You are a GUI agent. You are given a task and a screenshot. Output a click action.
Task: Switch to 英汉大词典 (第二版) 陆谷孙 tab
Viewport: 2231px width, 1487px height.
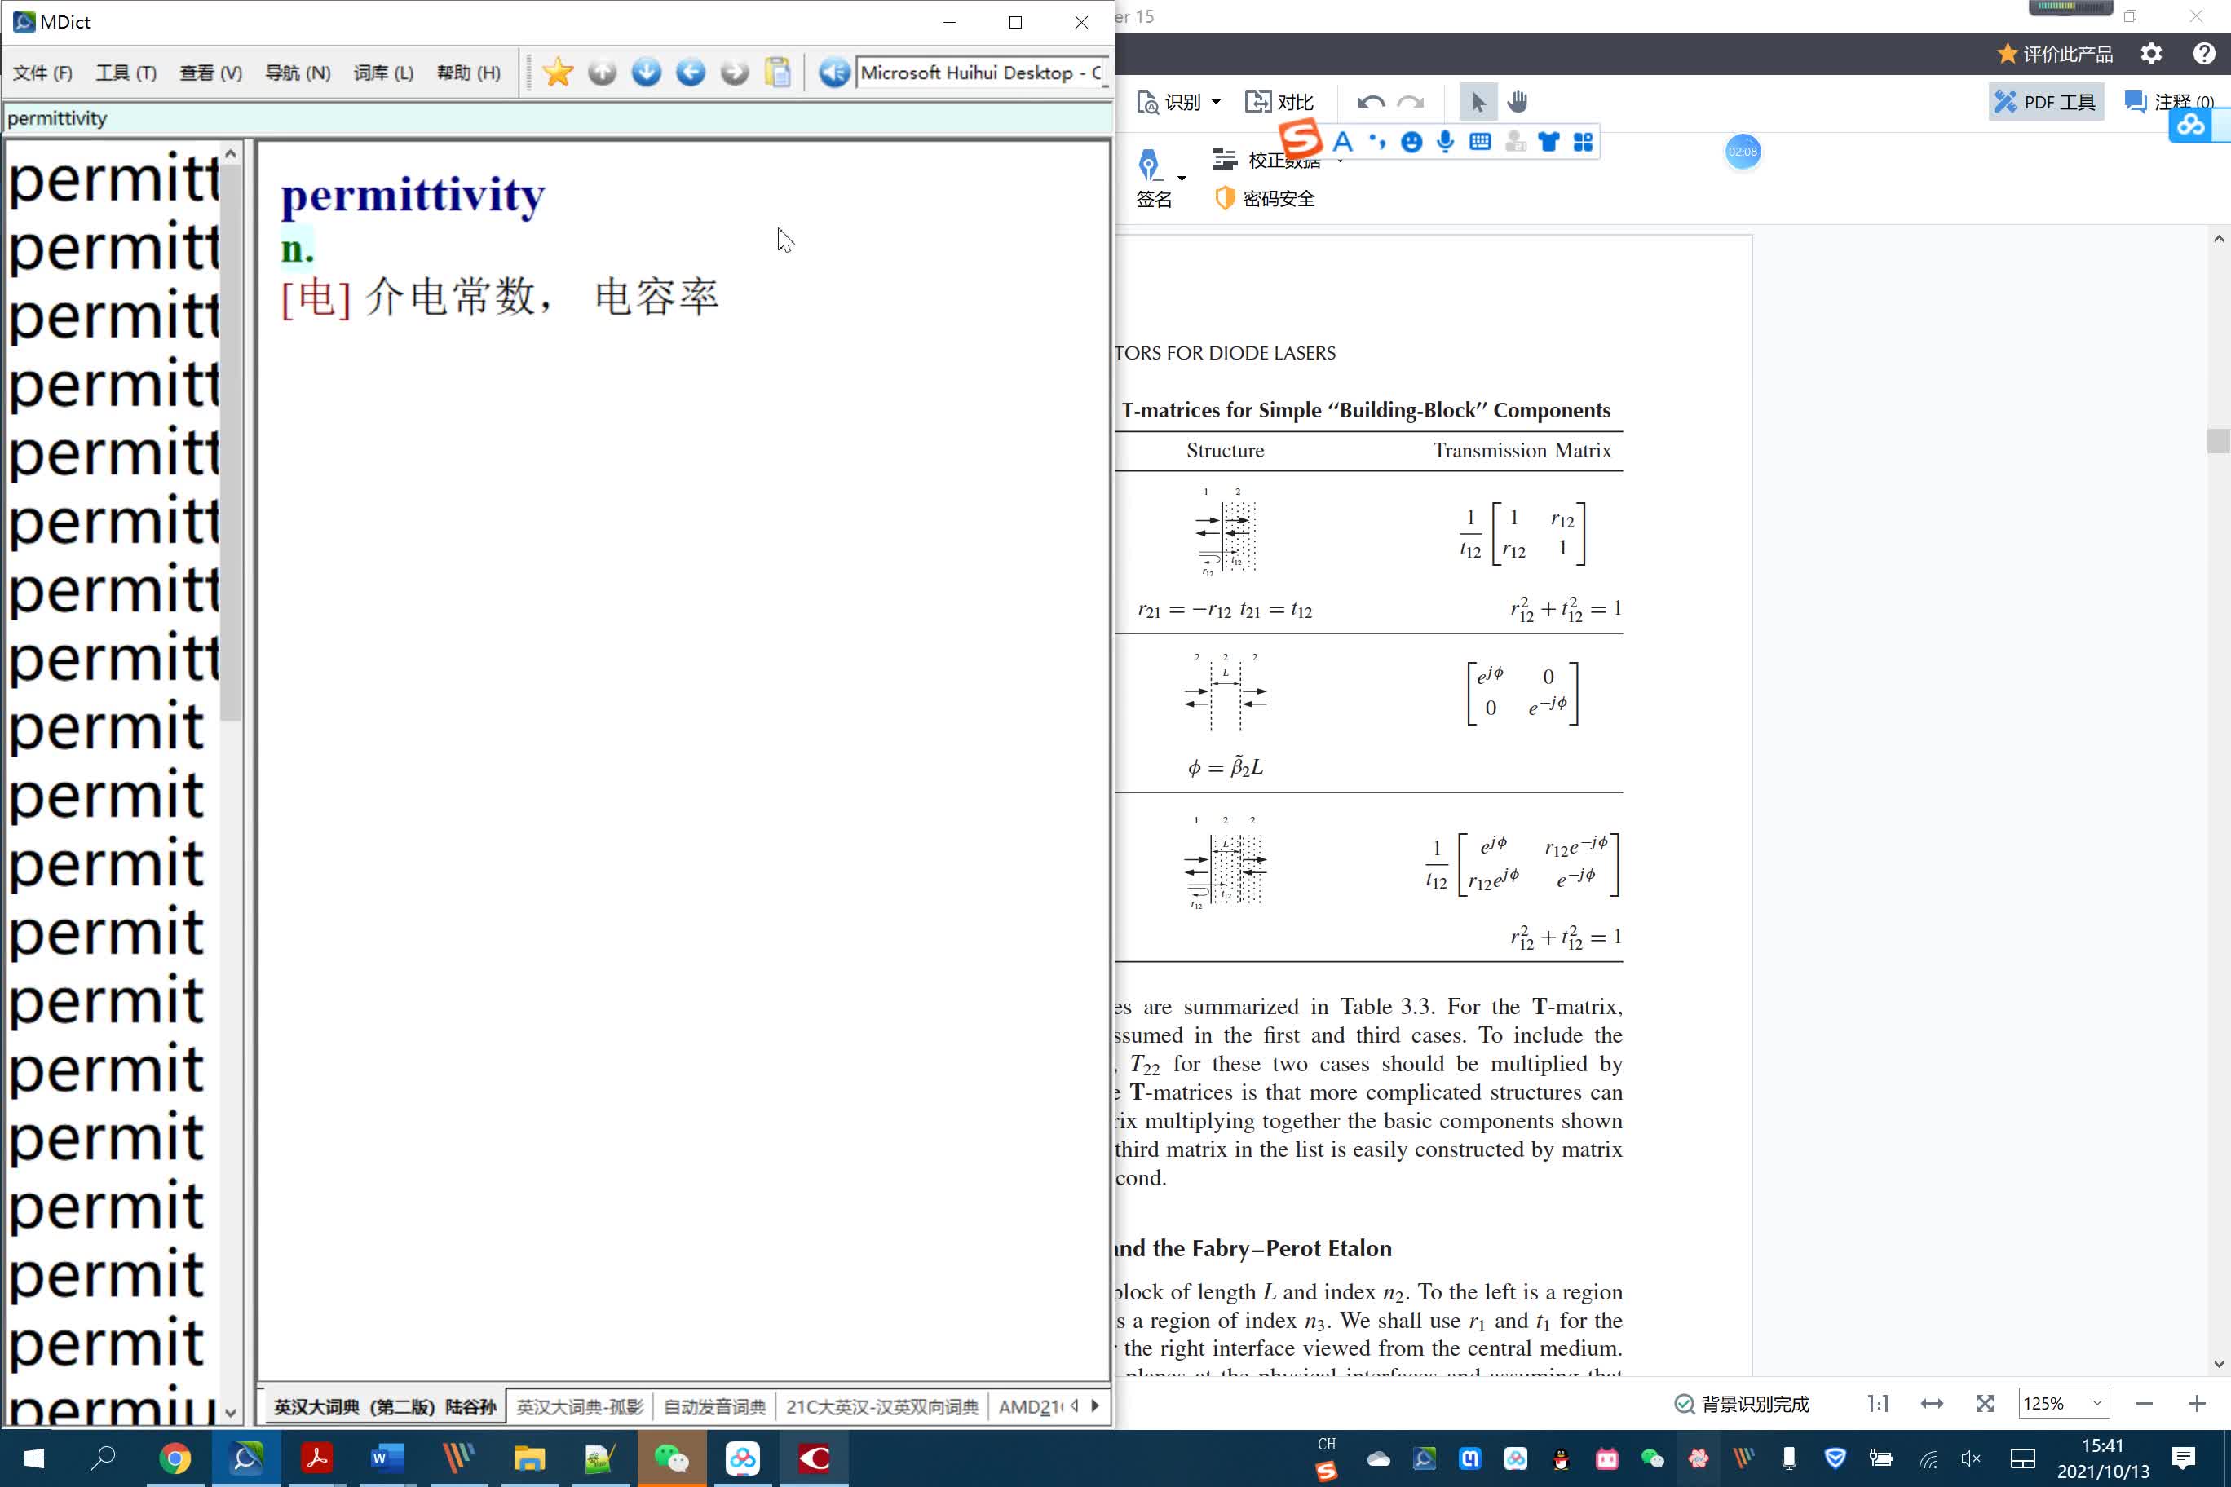pos(384,1406)
